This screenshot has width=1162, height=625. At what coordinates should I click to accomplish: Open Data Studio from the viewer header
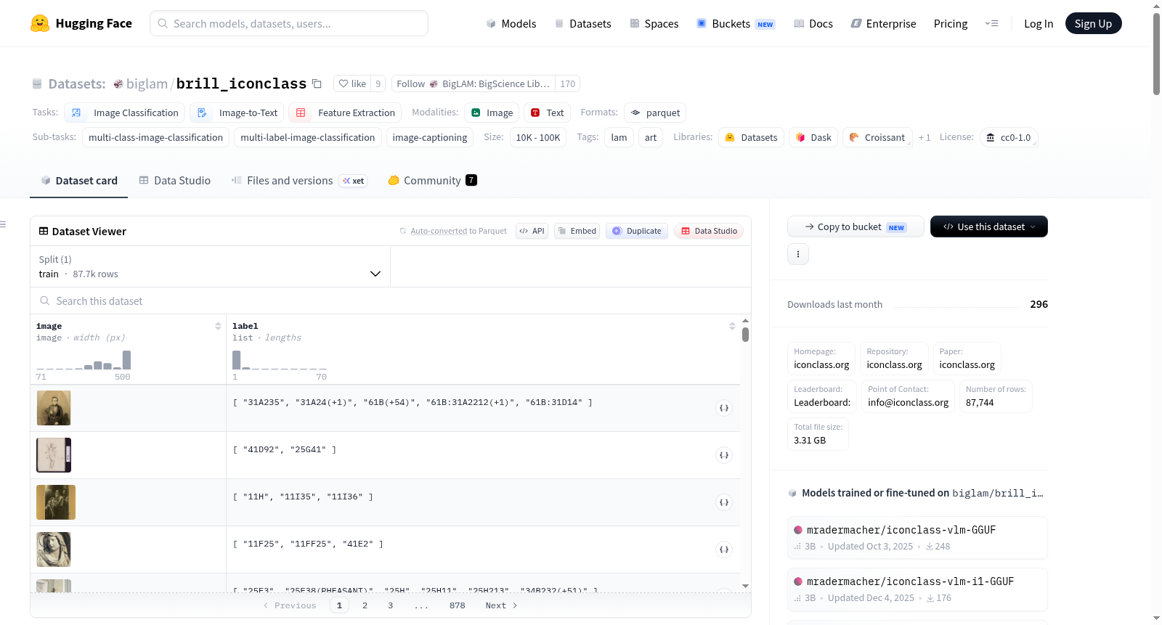pos(709,231)
